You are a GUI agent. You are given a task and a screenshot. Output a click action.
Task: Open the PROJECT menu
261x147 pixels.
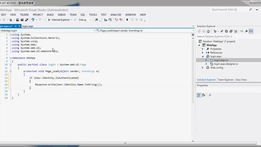pos(38,15)
